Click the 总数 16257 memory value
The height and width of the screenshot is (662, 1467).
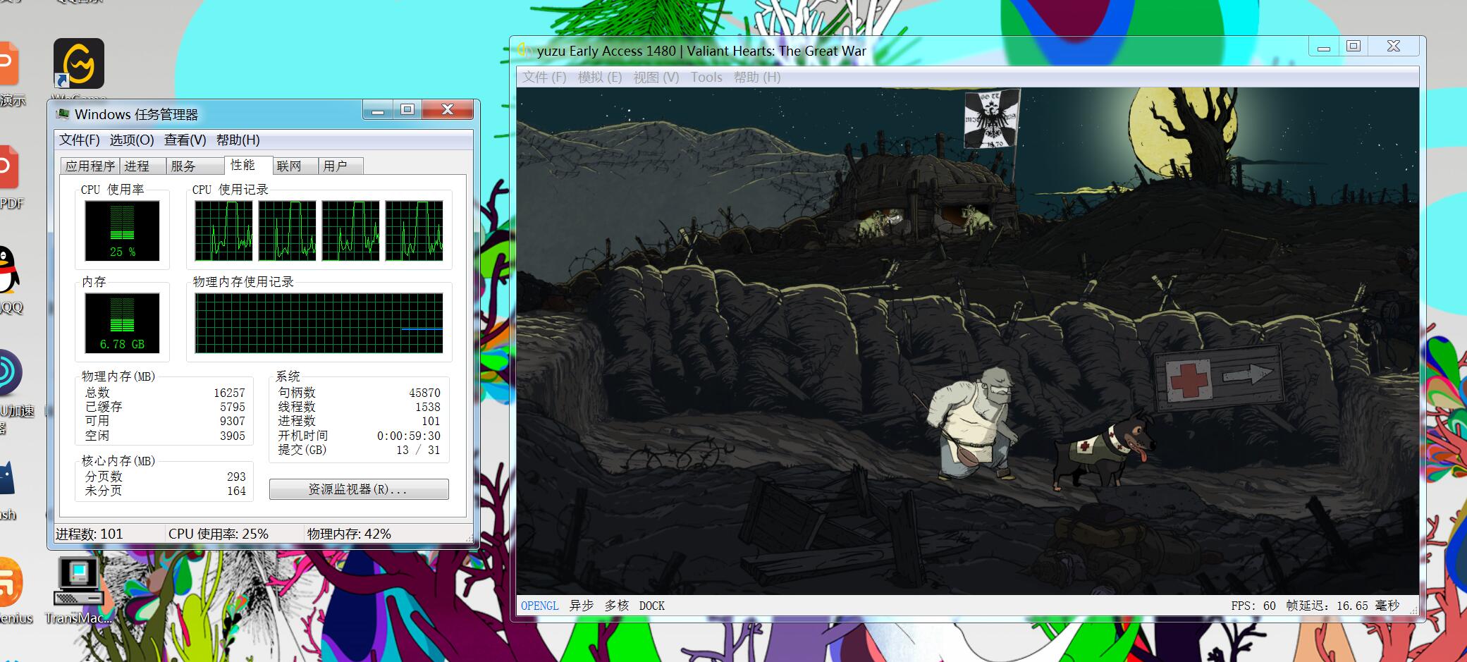229,393
